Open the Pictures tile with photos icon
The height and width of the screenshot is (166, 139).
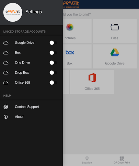(77, 31)
